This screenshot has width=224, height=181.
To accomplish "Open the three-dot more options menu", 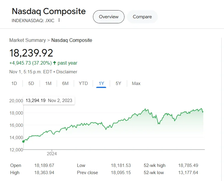I will pos(59,20).
